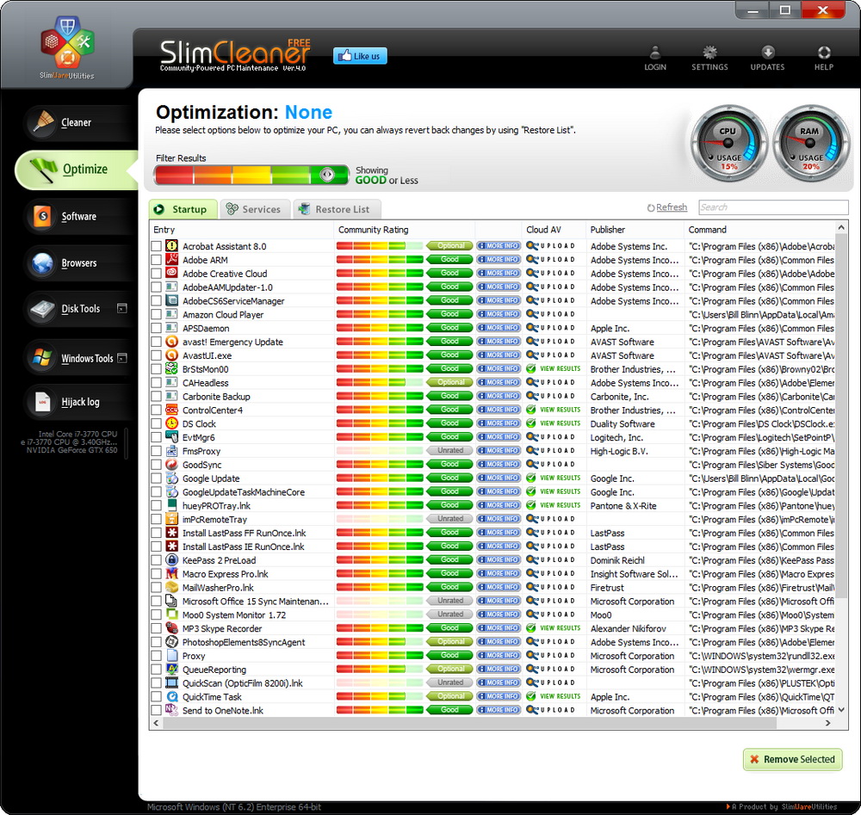Click View Results for Google Update
Screen dimensions: 861x815
click(x=553, y=478)
